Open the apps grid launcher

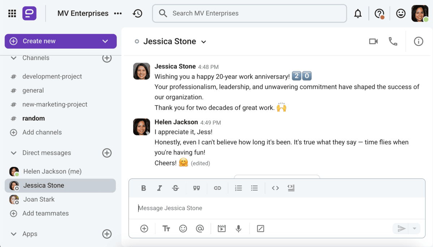[x=12, y=13]
